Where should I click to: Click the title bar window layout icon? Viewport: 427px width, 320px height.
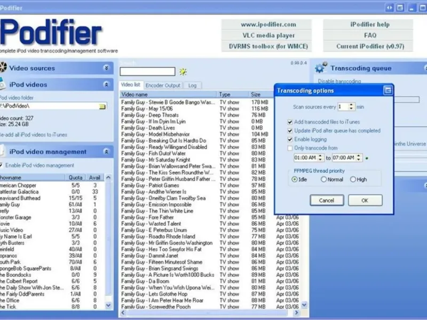pyautogui.click(x=400, y=7)
